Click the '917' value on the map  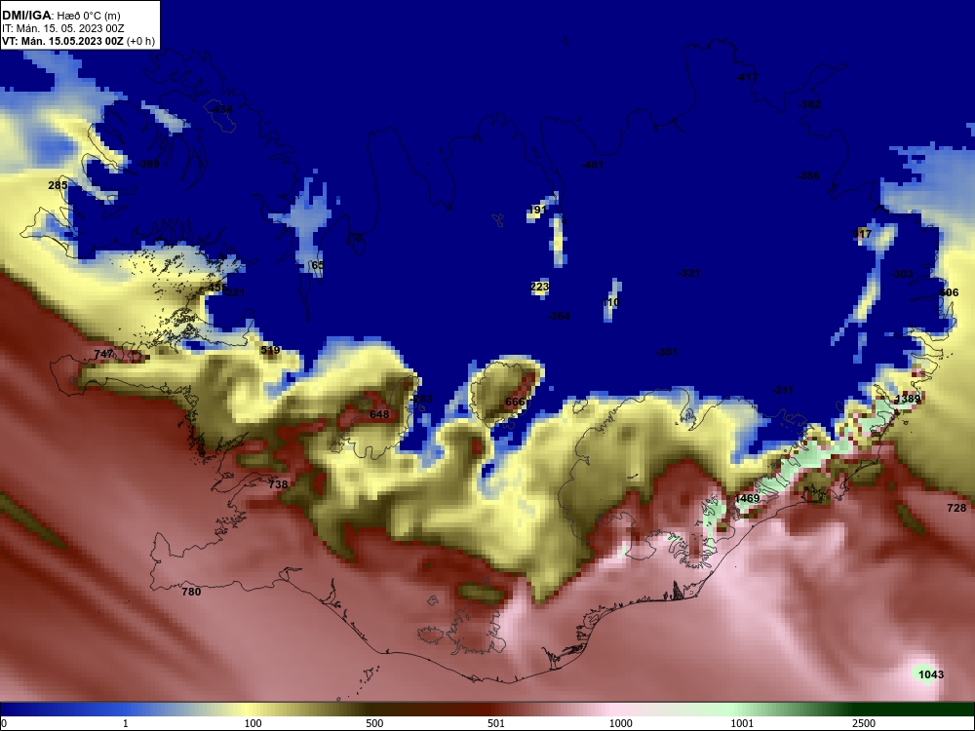pos(863,234)
